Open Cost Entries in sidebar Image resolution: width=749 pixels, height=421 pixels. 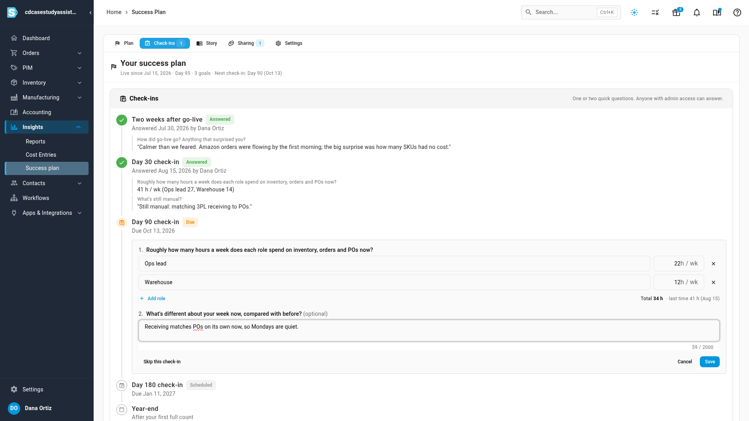41,155
